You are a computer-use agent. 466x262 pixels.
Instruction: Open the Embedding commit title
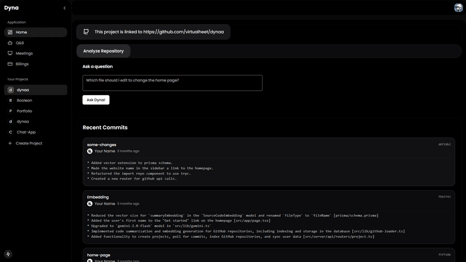(x=98, y=197)
